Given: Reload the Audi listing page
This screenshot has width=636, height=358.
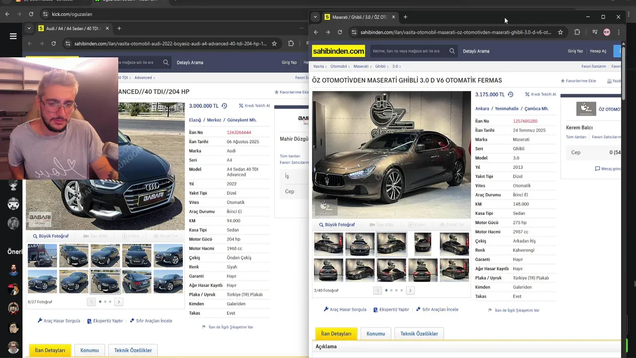Looking at the screenshot, I should 54,44.
